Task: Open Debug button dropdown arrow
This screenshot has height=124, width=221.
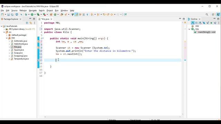Action: [29, 14]
